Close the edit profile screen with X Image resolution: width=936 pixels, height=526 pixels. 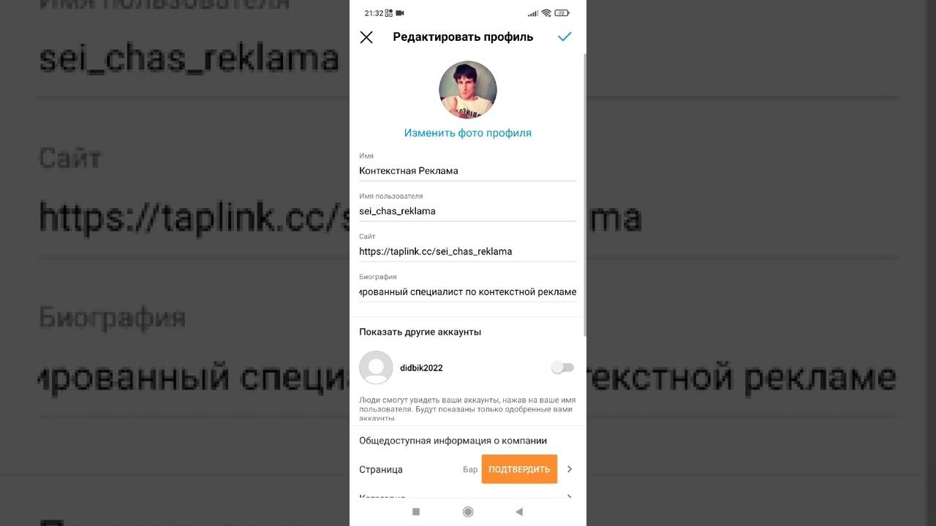(x=366, y=37)
